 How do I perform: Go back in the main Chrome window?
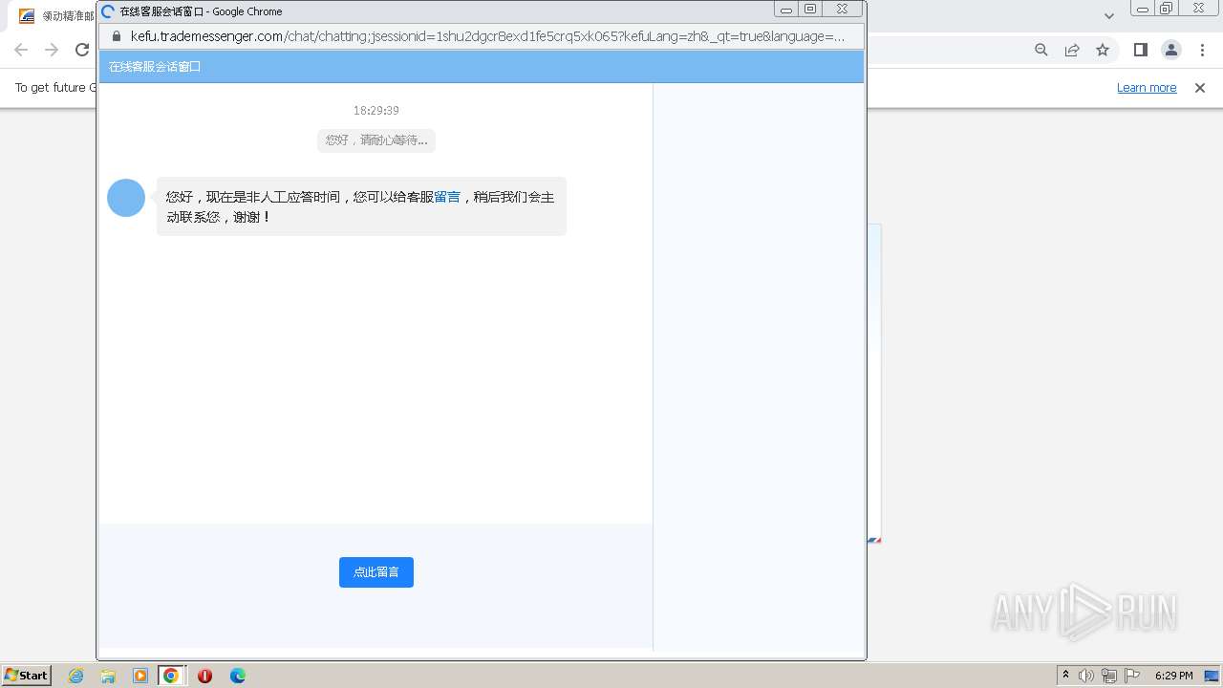click(21, 50)
